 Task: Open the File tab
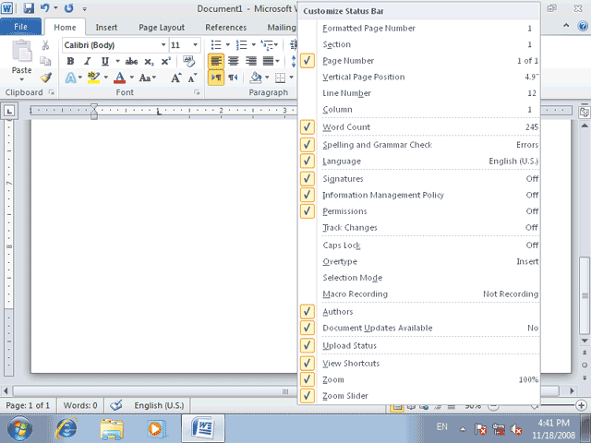tap(20, 27)
